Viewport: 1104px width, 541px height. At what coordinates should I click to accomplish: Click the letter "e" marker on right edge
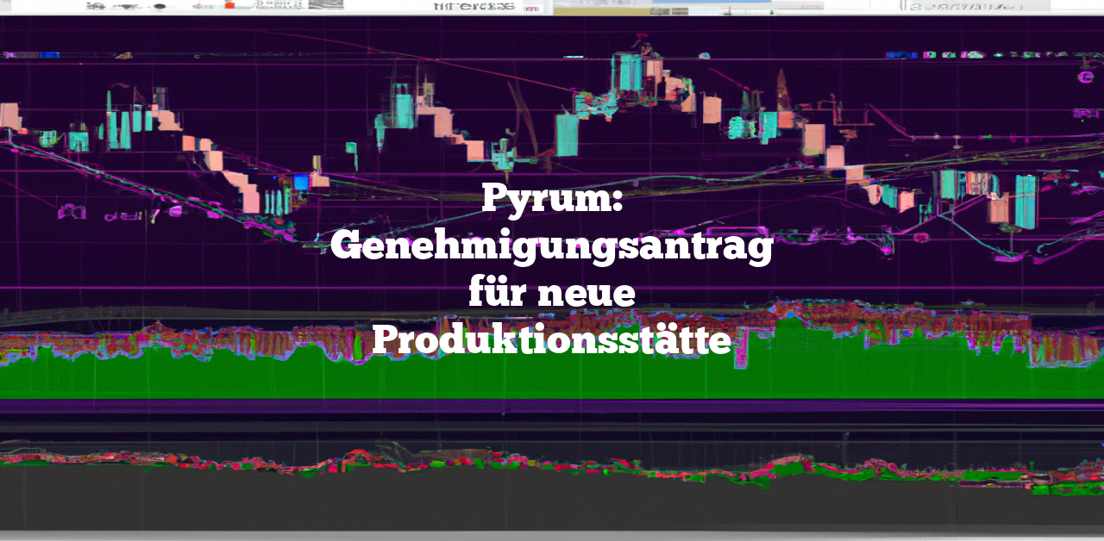1085,77
